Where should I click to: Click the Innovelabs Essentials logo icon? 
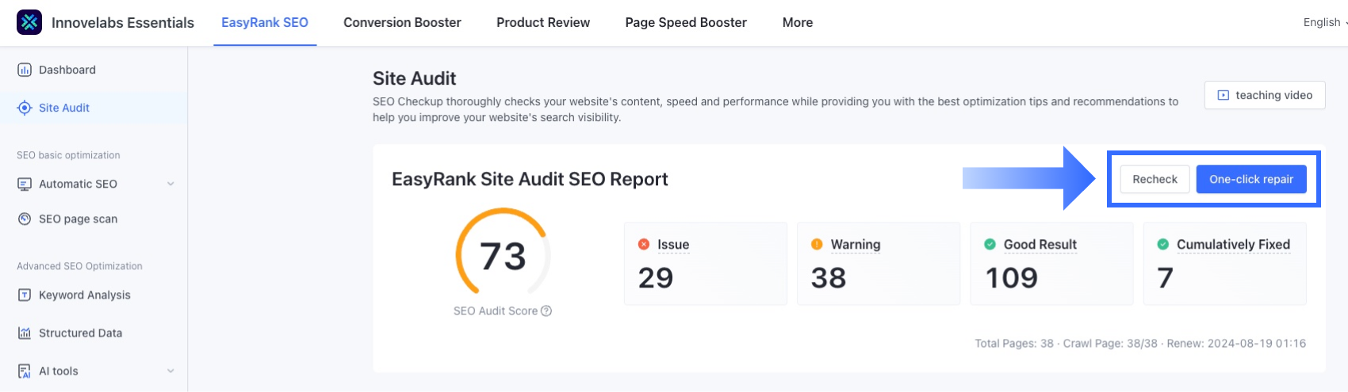pos(29,22)
